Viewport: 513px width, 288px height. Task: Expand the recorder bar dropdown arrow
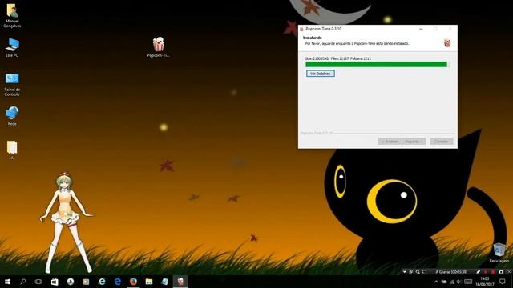404,272
